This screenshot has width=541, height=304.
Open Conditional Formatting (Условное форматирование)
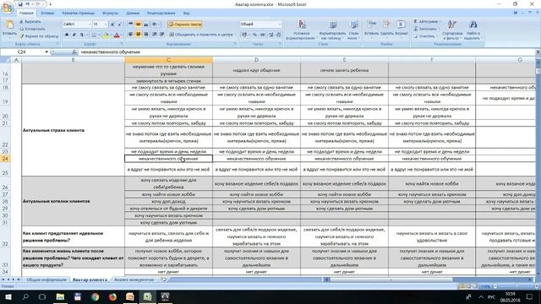pyautogui.click(x=302, y=30)
